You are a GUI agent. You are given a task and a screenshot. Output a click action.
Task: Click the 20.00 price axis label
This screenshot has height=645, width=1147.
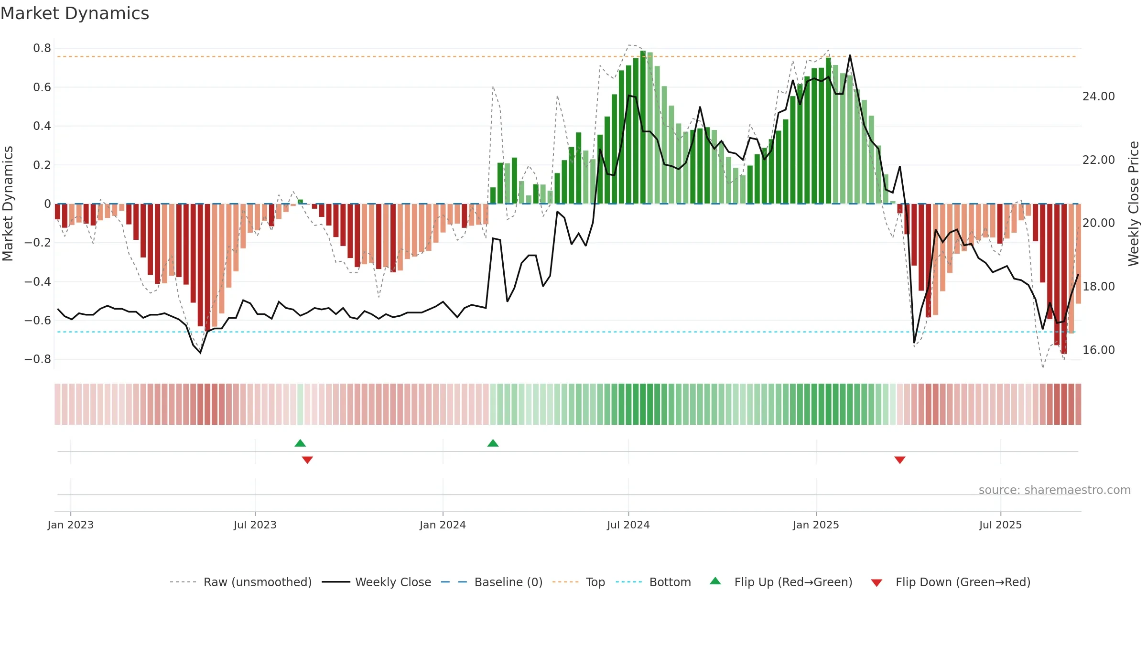click(x=1098, y=223)
